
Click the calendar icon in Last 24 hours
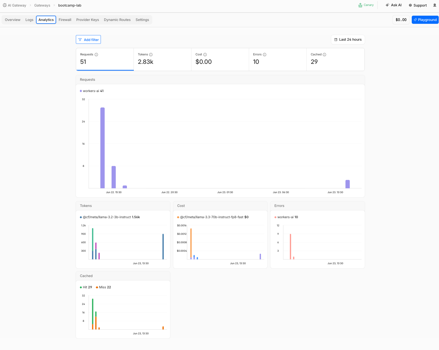(x=336, y=40)
